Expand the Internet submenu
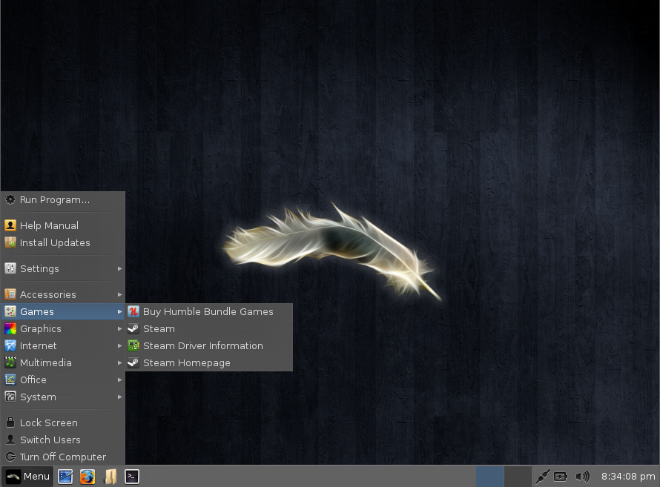The width and height of the screenshot is (660, 487). coord(63,345)
